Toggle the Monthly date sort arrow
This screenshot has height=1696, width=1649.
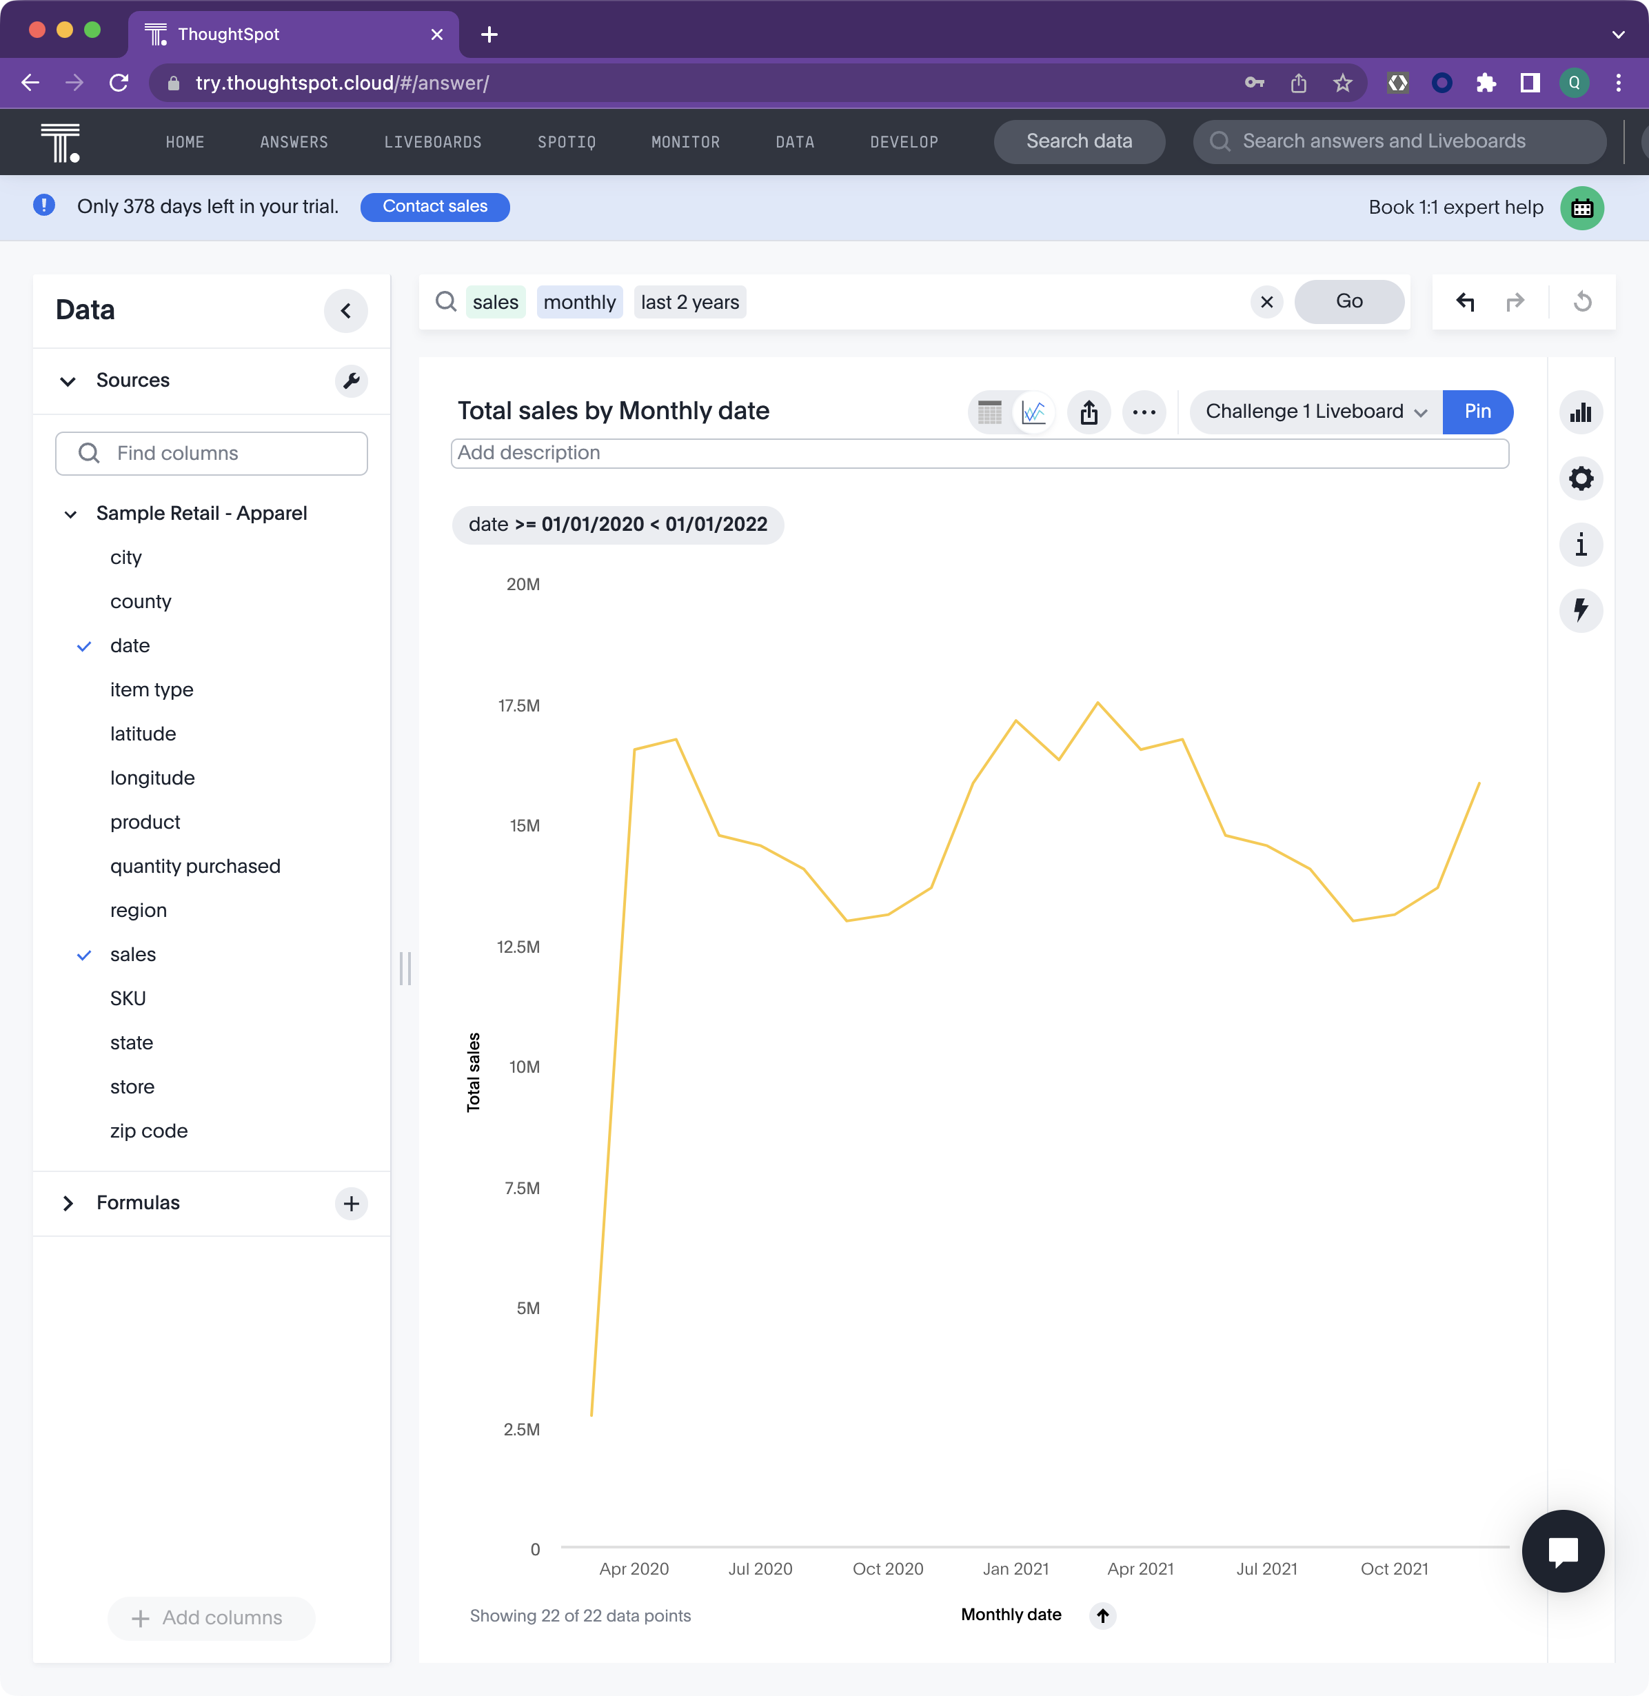1102,1615
